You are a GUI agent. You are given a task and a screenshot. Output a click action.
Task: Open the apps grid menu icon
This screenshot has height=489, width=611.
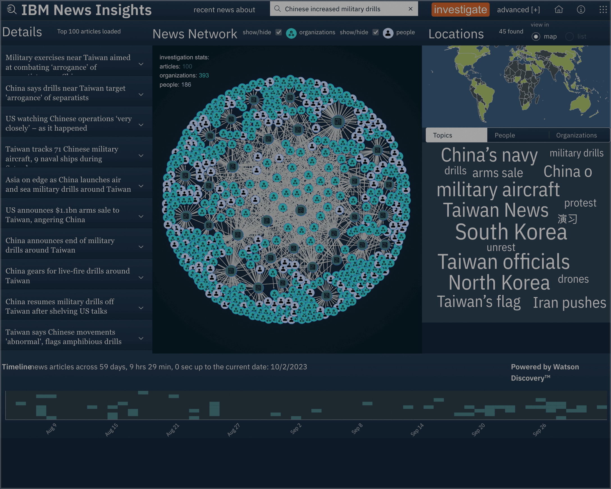[x=603, y=10]
